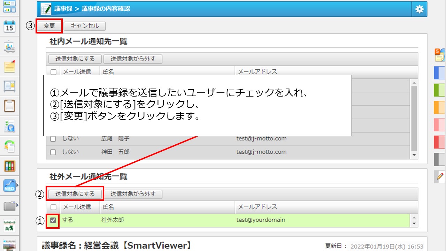Viewport: 446px width, 251px height.
Task: Click メールアドレス column header in 社外 list
Action: 257,207
